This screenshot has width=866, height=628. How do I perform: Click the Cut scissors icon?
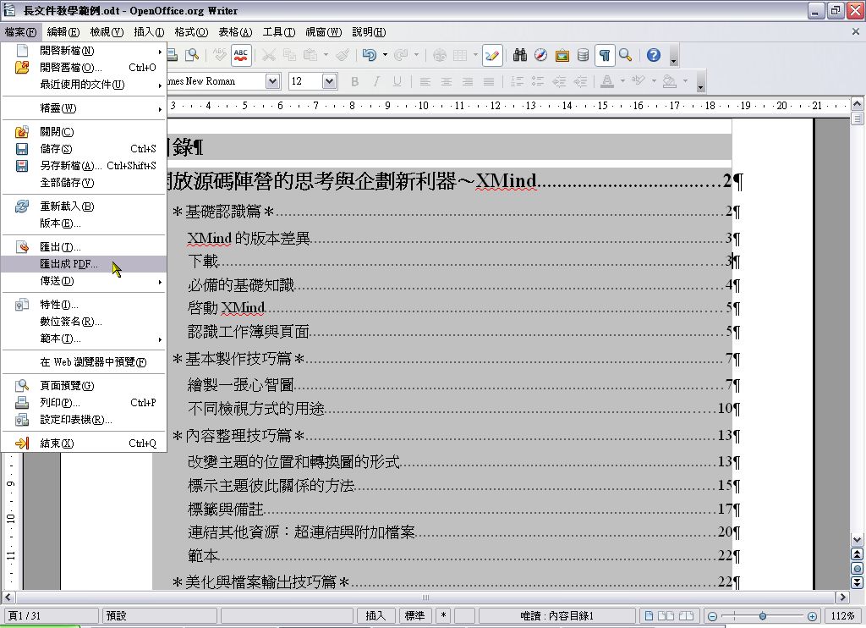pos(268,55)
